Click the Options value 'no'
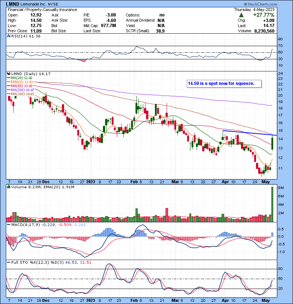The height and width of the screenshot is (304, 293). [162, 15]
